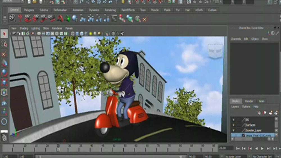Switch to the Polygons shelf tab
This screenshot has height=158, width=281.
[x=29, y=10]
